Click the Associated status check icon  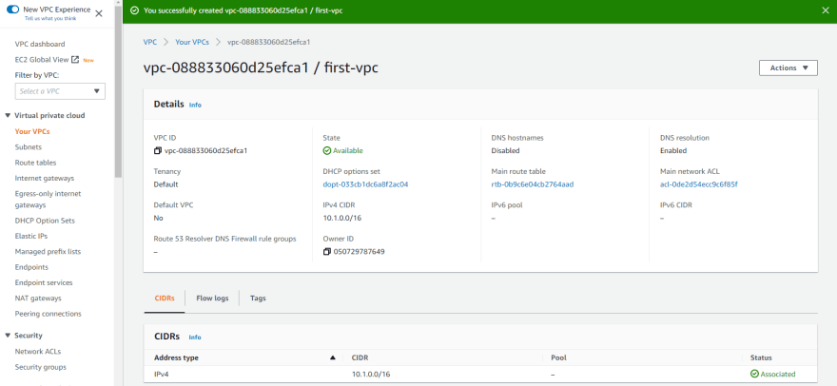click(x=754, y=374)
